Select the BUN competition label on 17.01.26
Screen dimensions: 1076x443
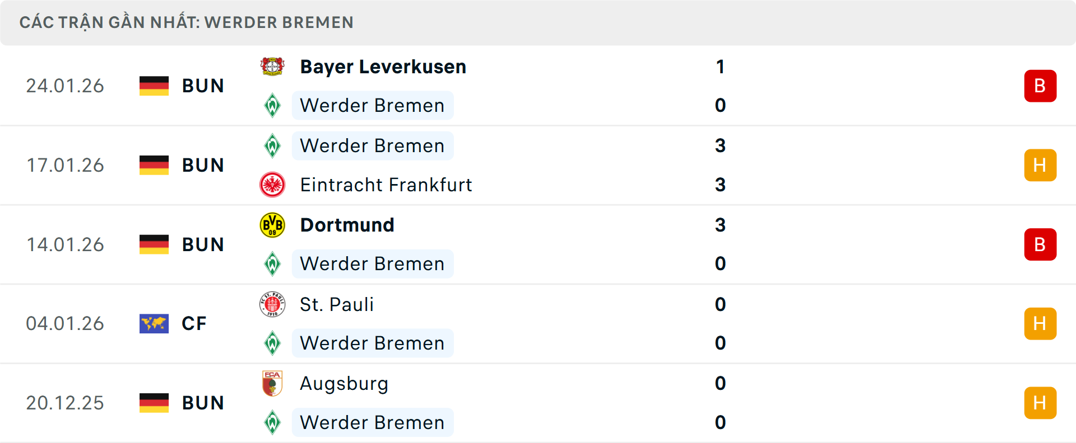coord(203,165)
